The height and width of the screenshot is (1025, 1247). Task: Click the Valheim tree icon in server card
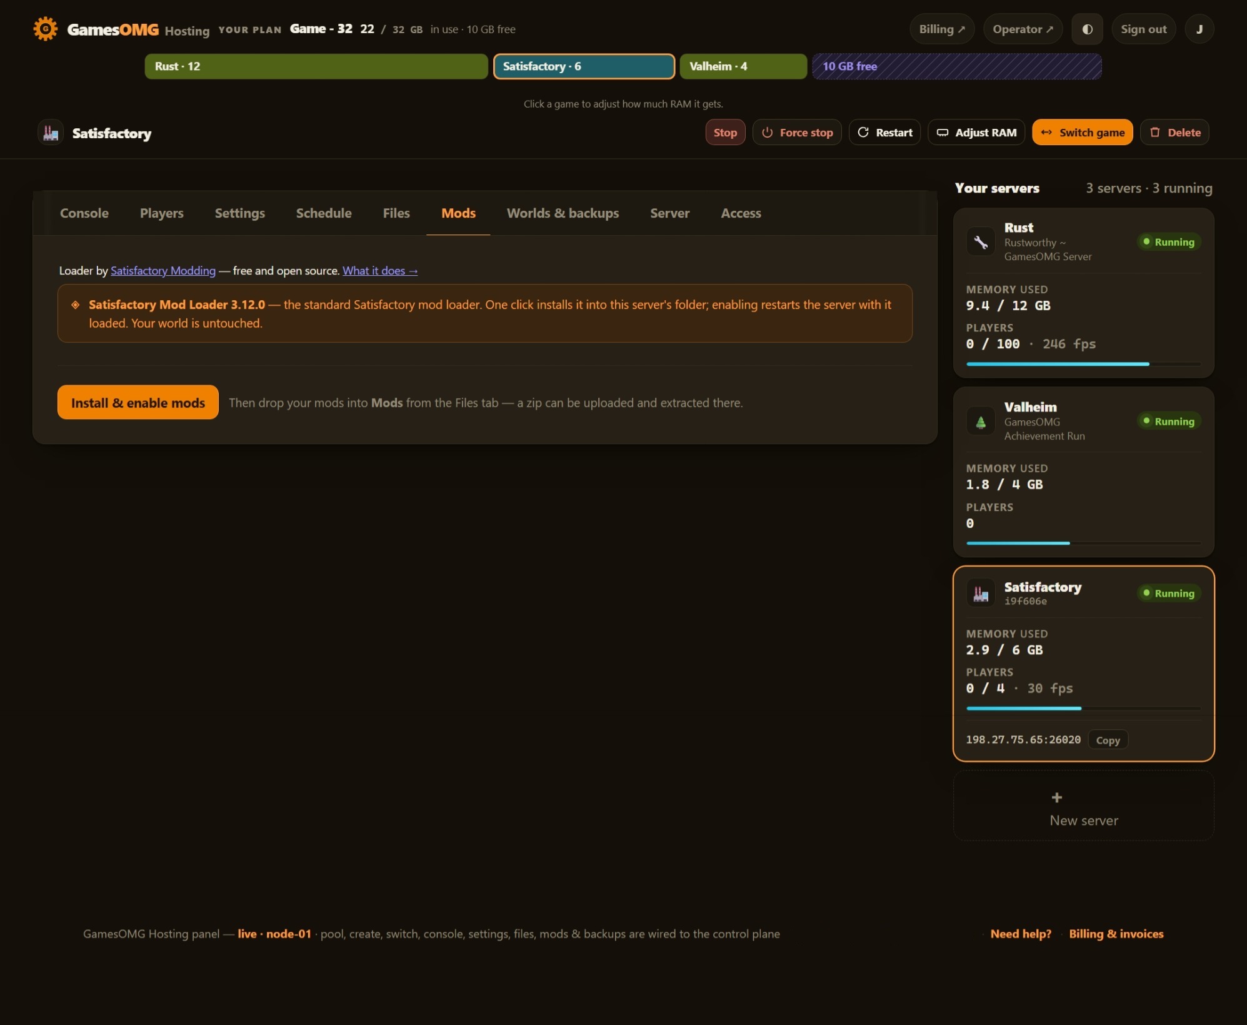[x=980, y=422]
